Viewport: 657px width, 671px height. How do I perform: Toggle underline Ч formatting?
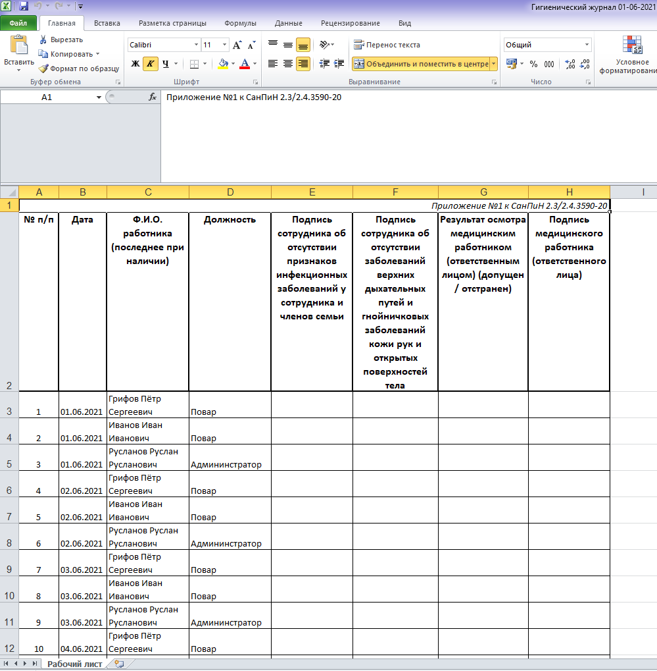tap(166, 64)
